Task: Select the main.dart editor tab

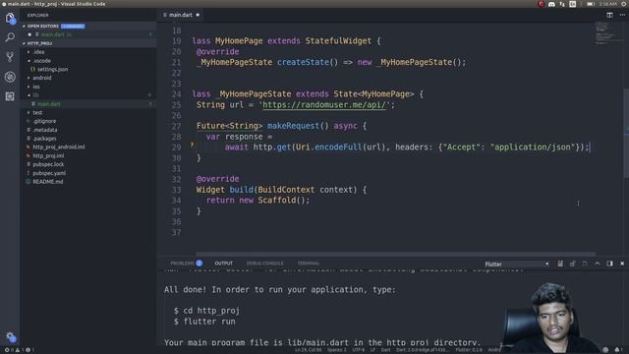Action: [x=181, y=15]
